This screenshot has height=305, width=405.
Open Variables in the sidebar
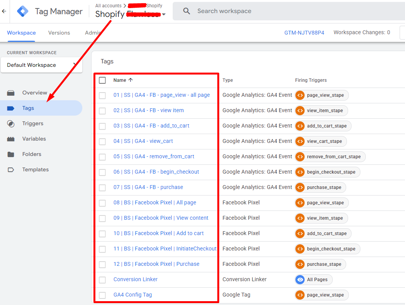pyautogui.click(x=34, y=139)
